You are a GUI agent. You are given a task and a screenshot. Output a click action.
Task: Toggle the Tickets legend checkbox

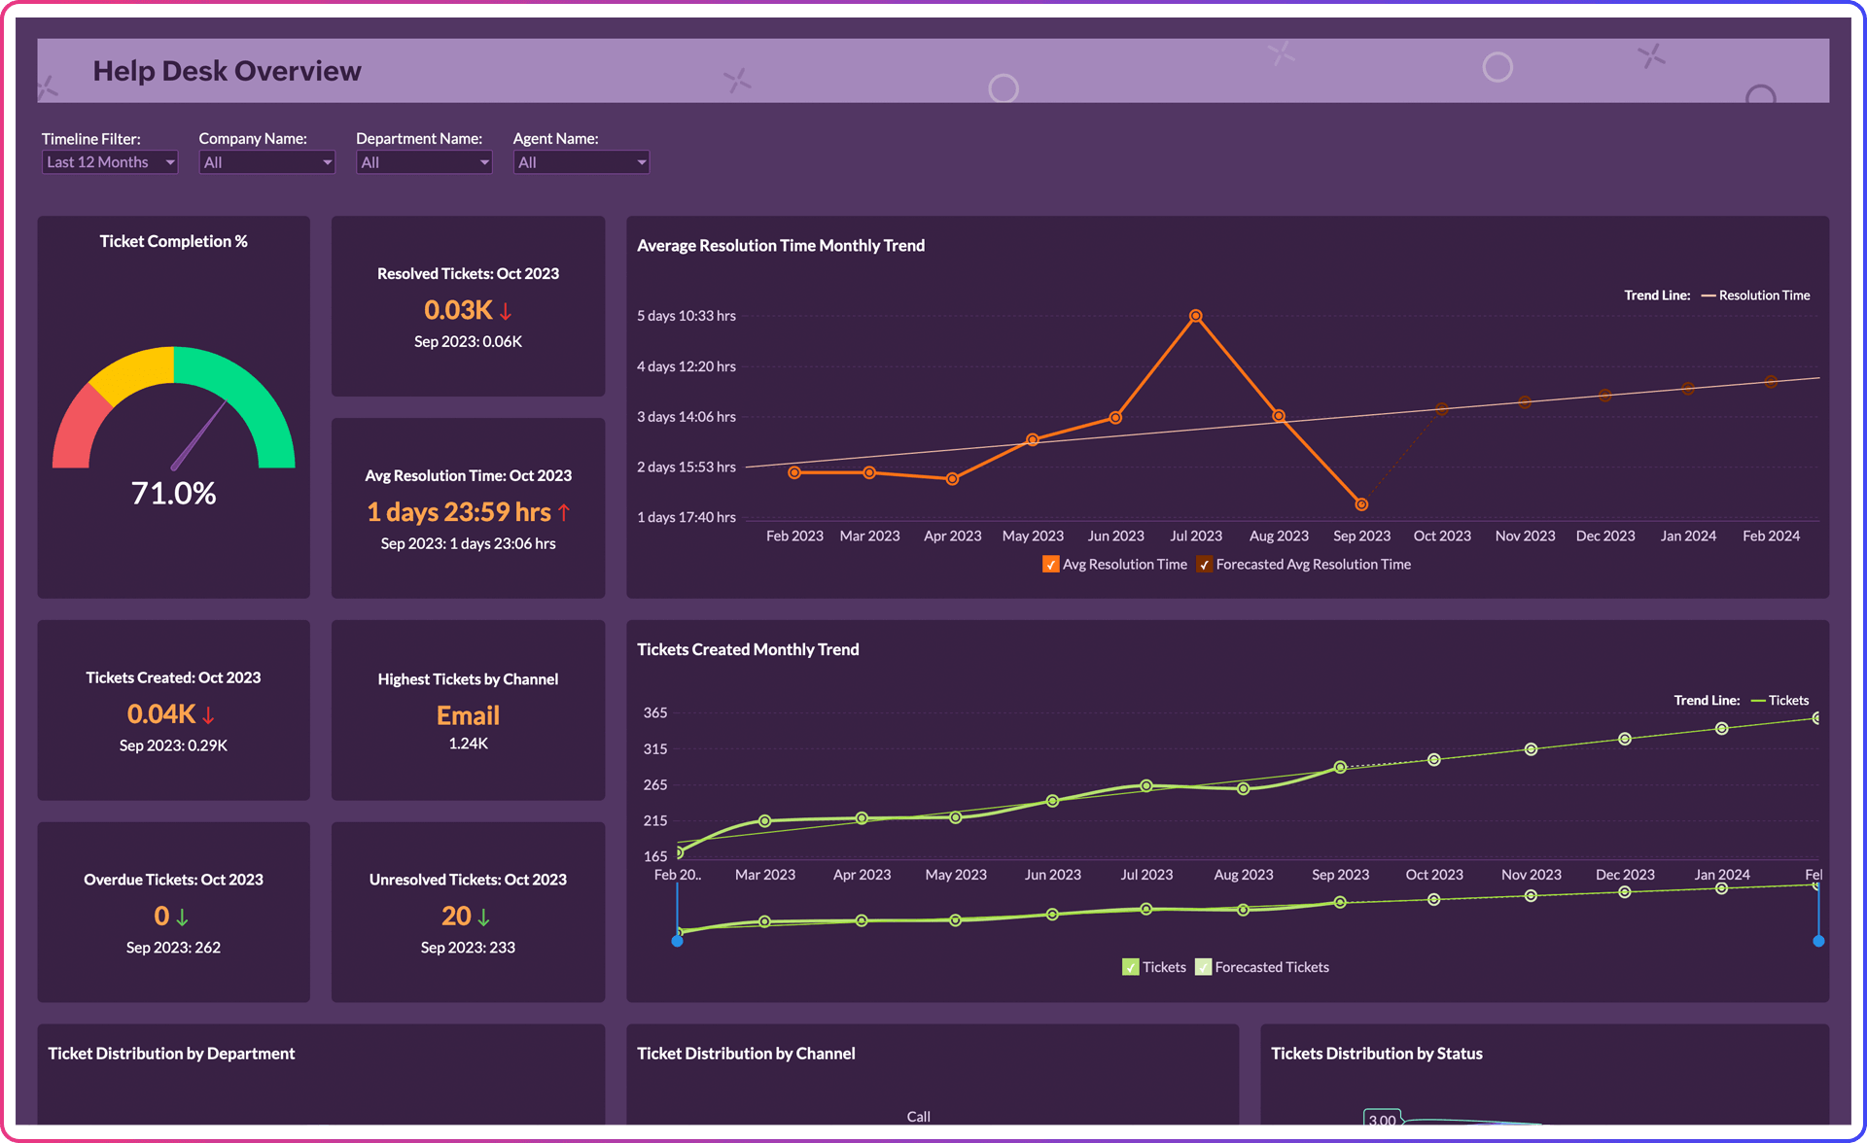coord(1130,967)
